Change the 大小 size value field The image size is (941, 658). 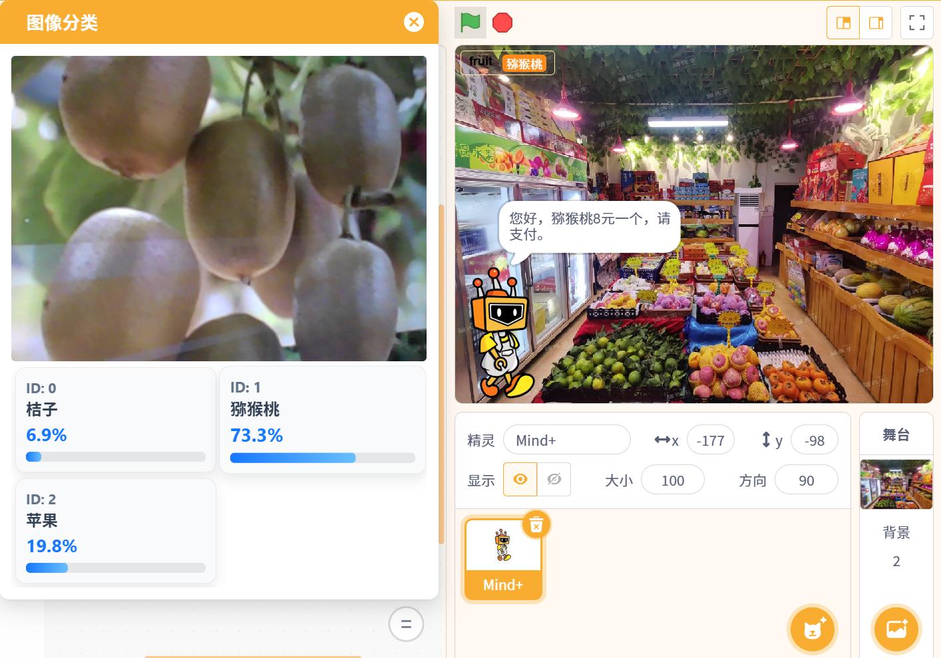tap(672, 480)
